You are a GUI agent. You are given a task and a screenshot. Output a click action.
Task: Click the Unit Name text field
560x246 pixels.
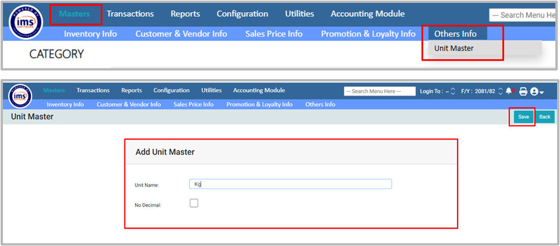pos(290,184)
